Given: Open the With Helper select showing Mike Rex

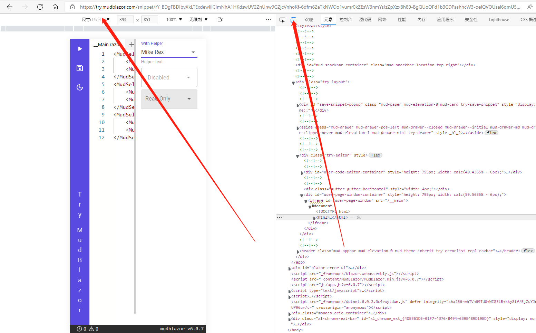Looking at the screenshot, I should [169, 52].
